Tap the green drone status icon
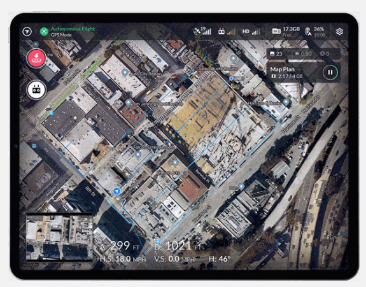The width and height of the screenshot is (366, 287). pos(44,31)
